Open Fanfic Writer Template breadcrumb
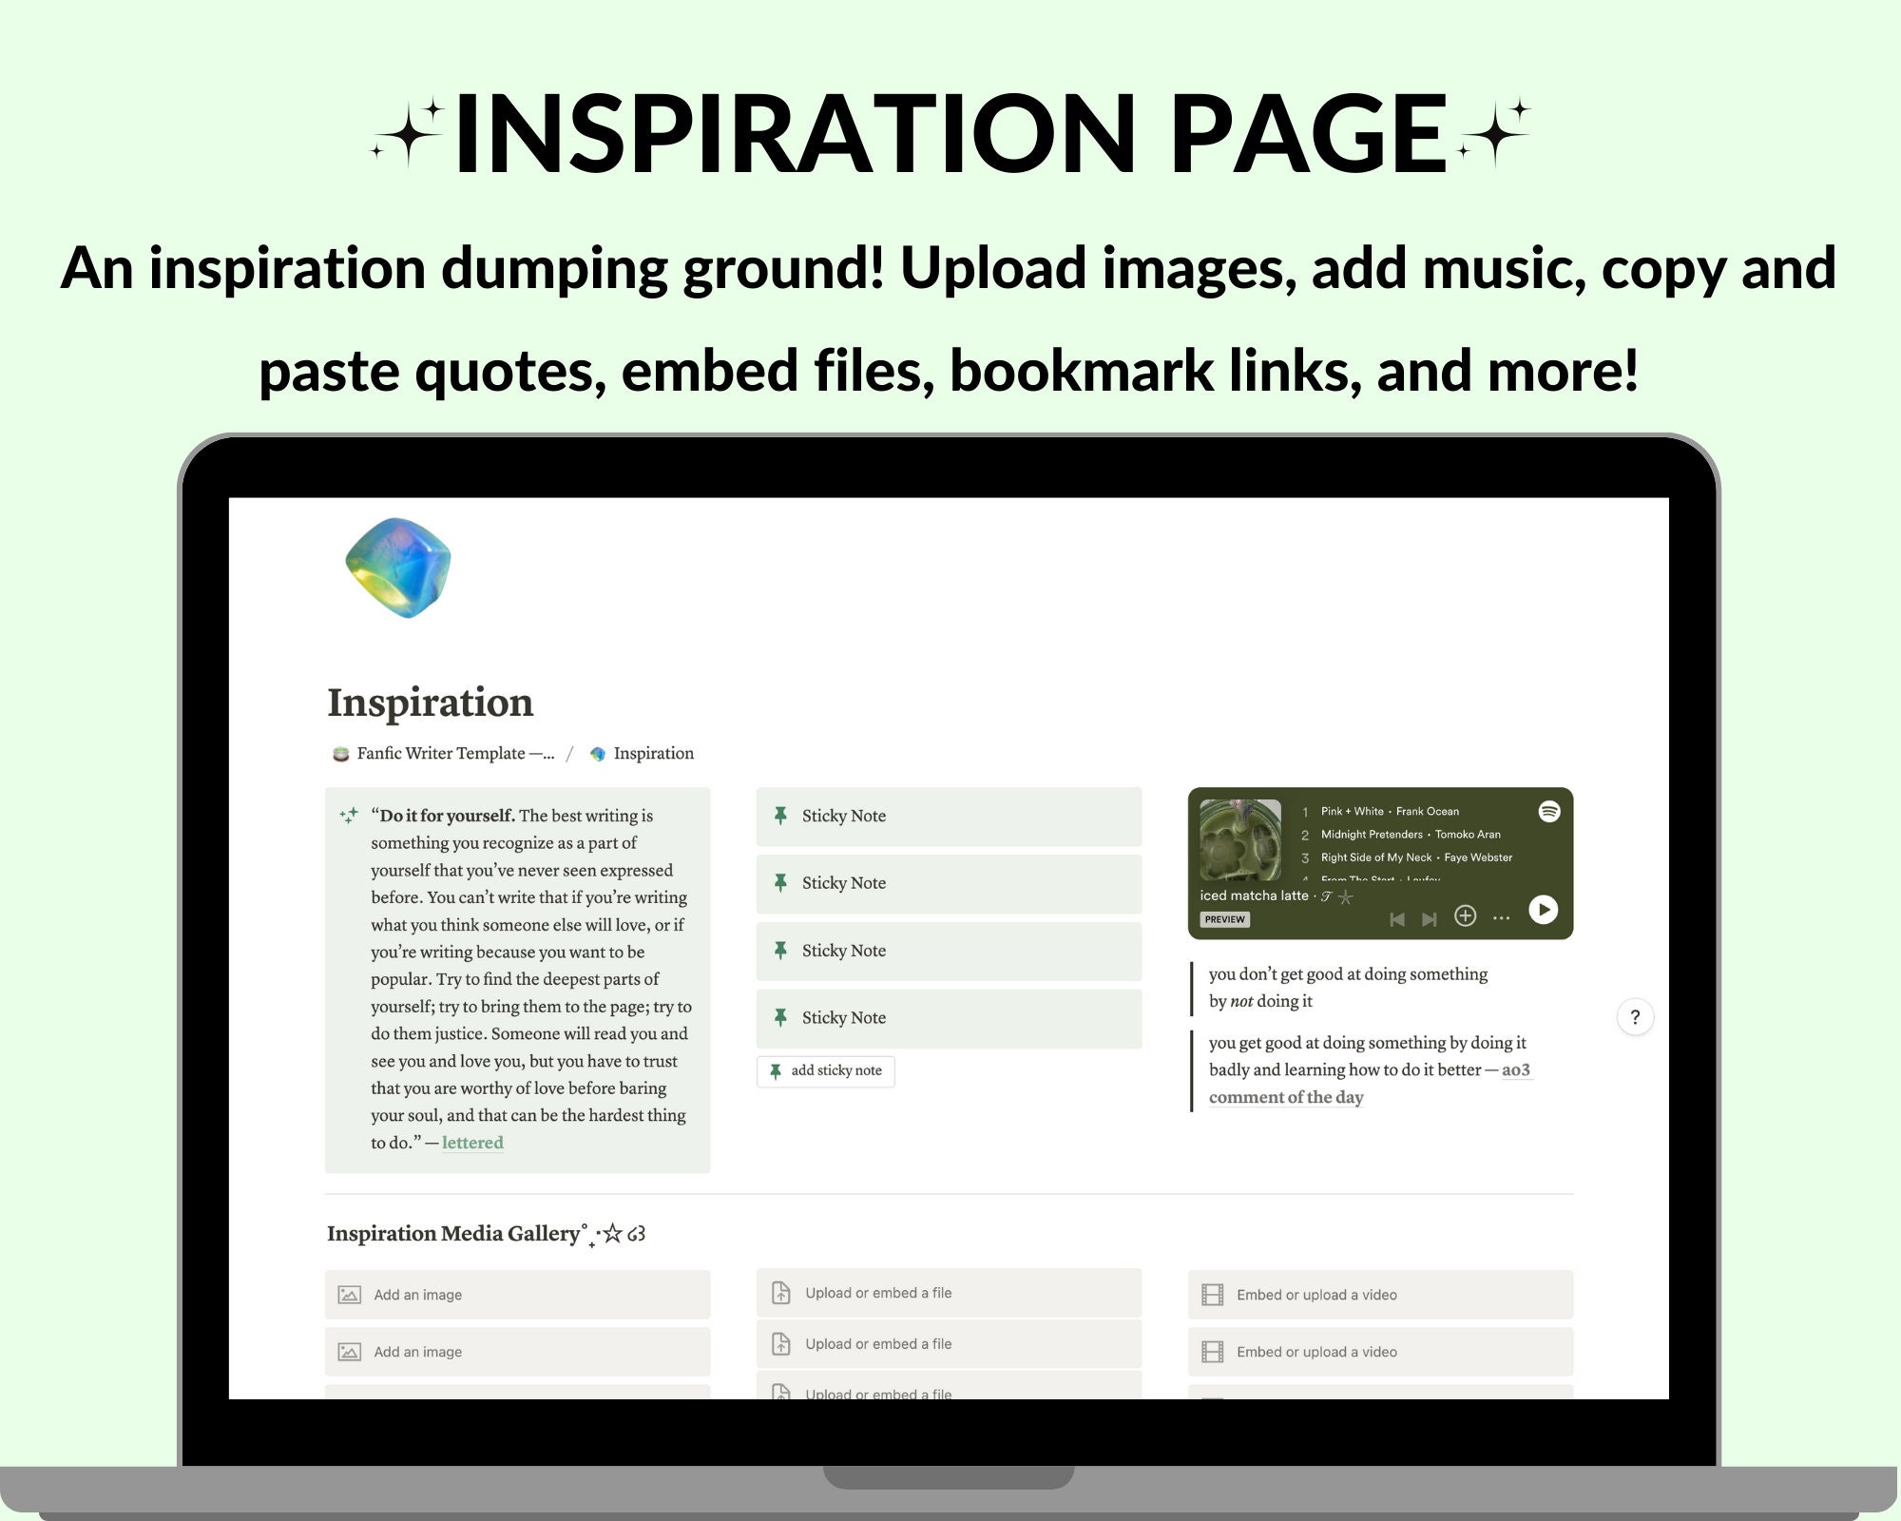 443,753
